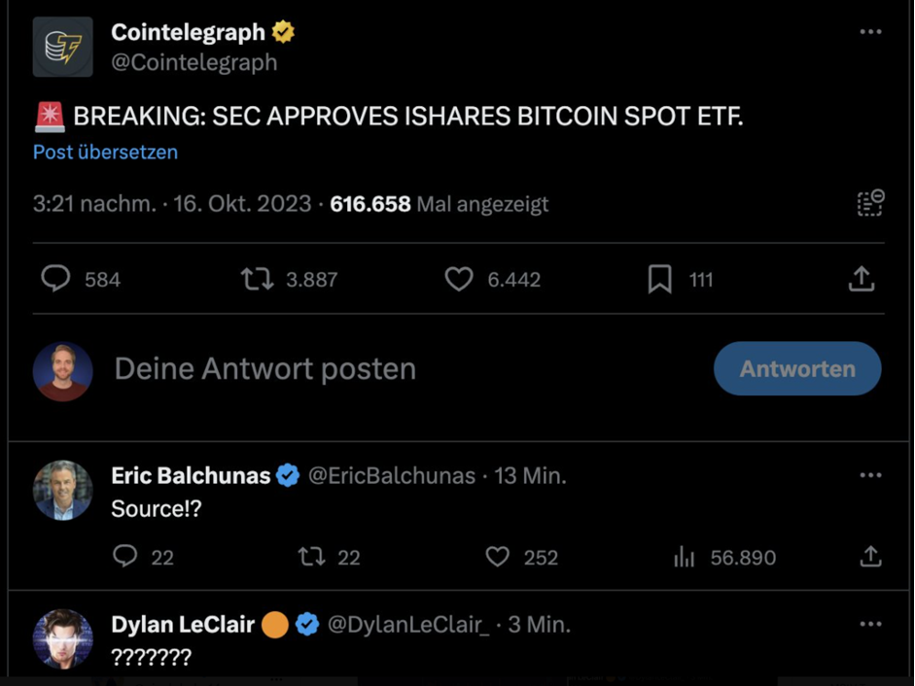Open more options on Eric Balchunas reply

click(x=870, y=475)
